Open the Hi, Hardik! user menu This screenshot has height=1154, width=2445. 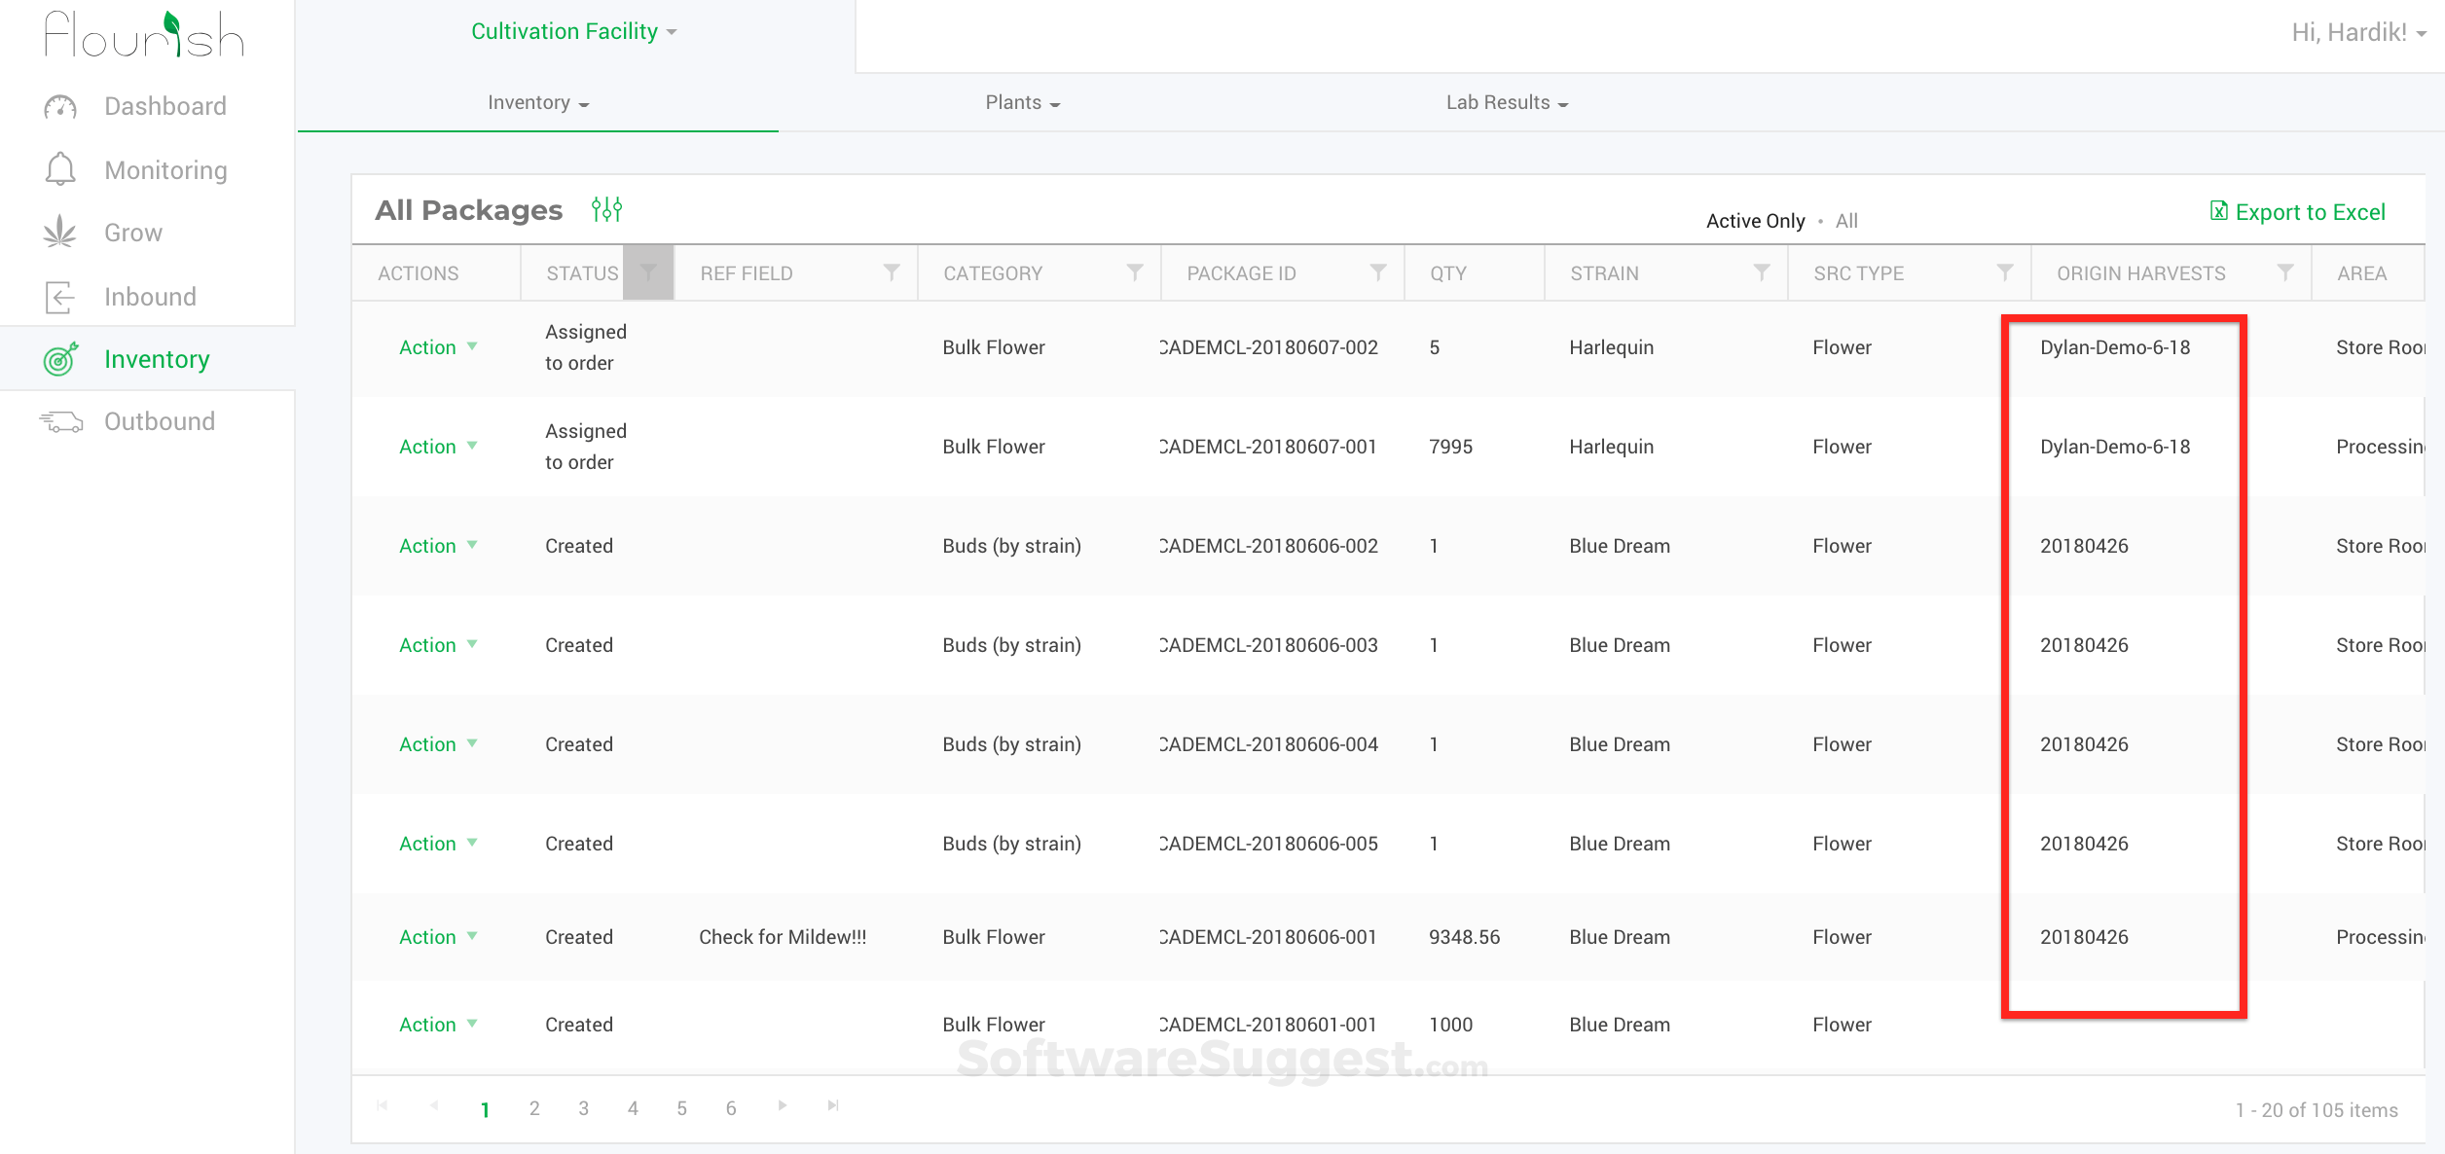point(2357,33)
